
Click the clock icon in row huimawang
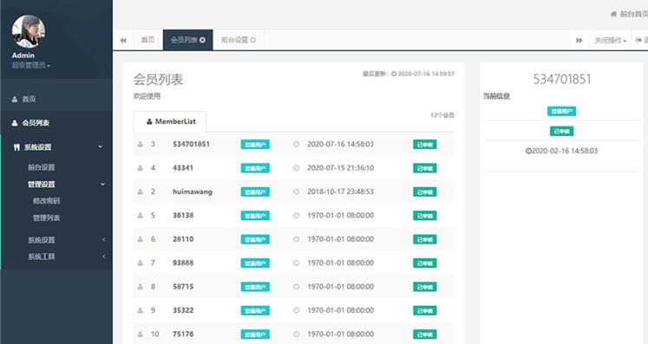point(297,191)
